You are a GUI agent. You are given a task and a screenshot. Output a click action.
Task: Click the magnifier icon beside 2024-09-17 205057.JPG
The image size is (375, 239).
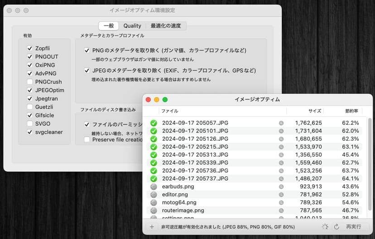281,123
